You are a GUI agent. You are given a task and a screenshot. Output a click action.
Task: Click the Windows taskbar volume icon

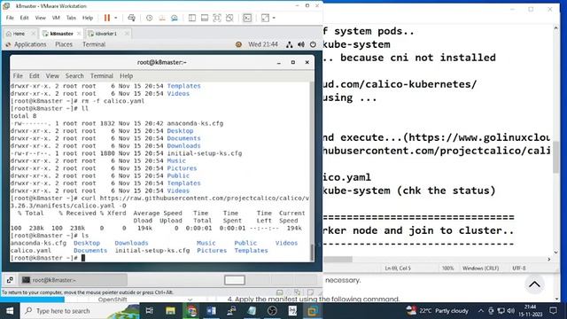(x=510, y=311)
